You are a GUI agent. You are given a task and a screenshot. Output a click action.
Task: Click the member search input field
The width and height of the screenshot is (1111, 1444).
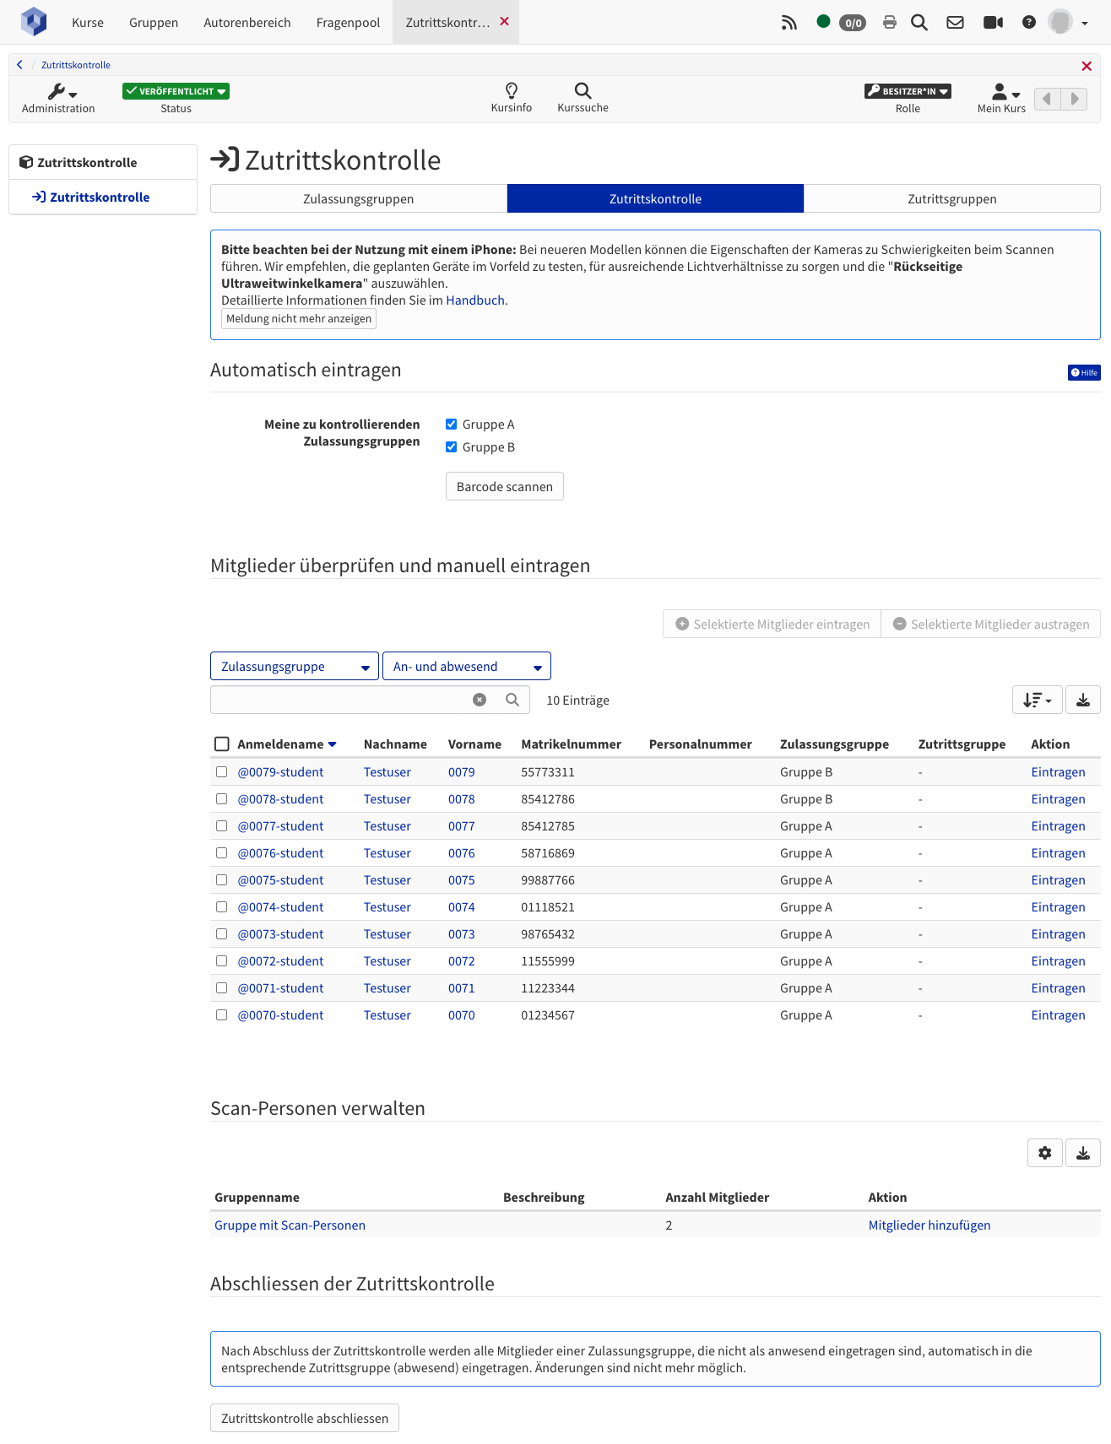click(339, 700)
